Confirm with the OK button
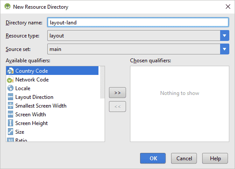 153,158
